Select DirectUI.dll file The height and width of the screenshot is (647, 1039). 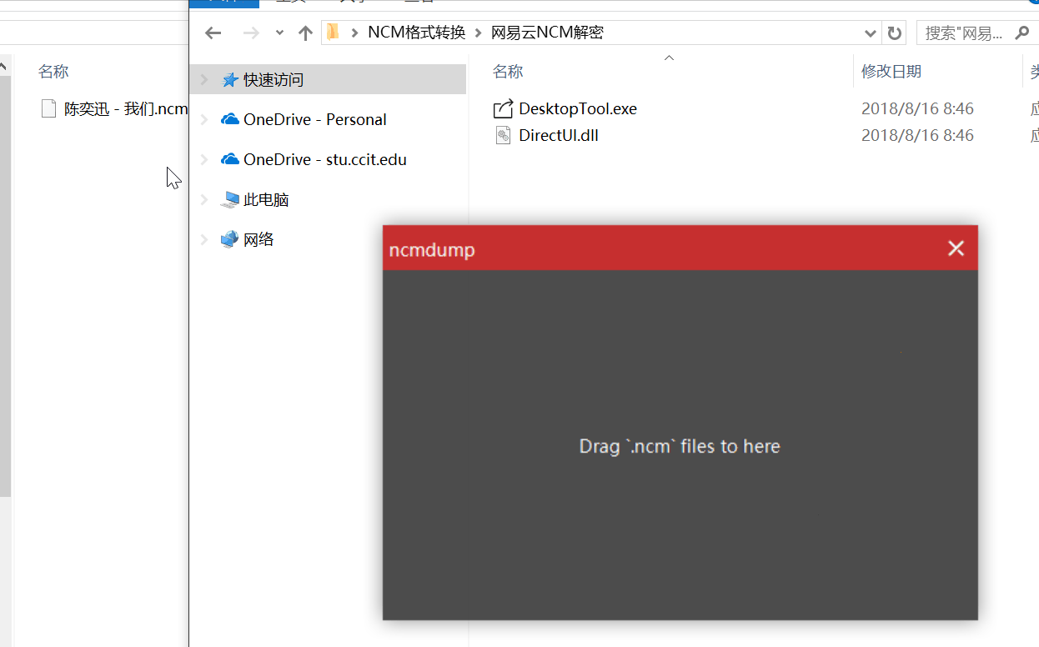(559, 135)
